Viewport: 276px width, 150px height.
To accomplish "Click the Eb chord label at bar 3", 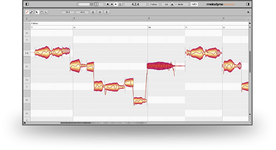I will click(x=150, y=27).
